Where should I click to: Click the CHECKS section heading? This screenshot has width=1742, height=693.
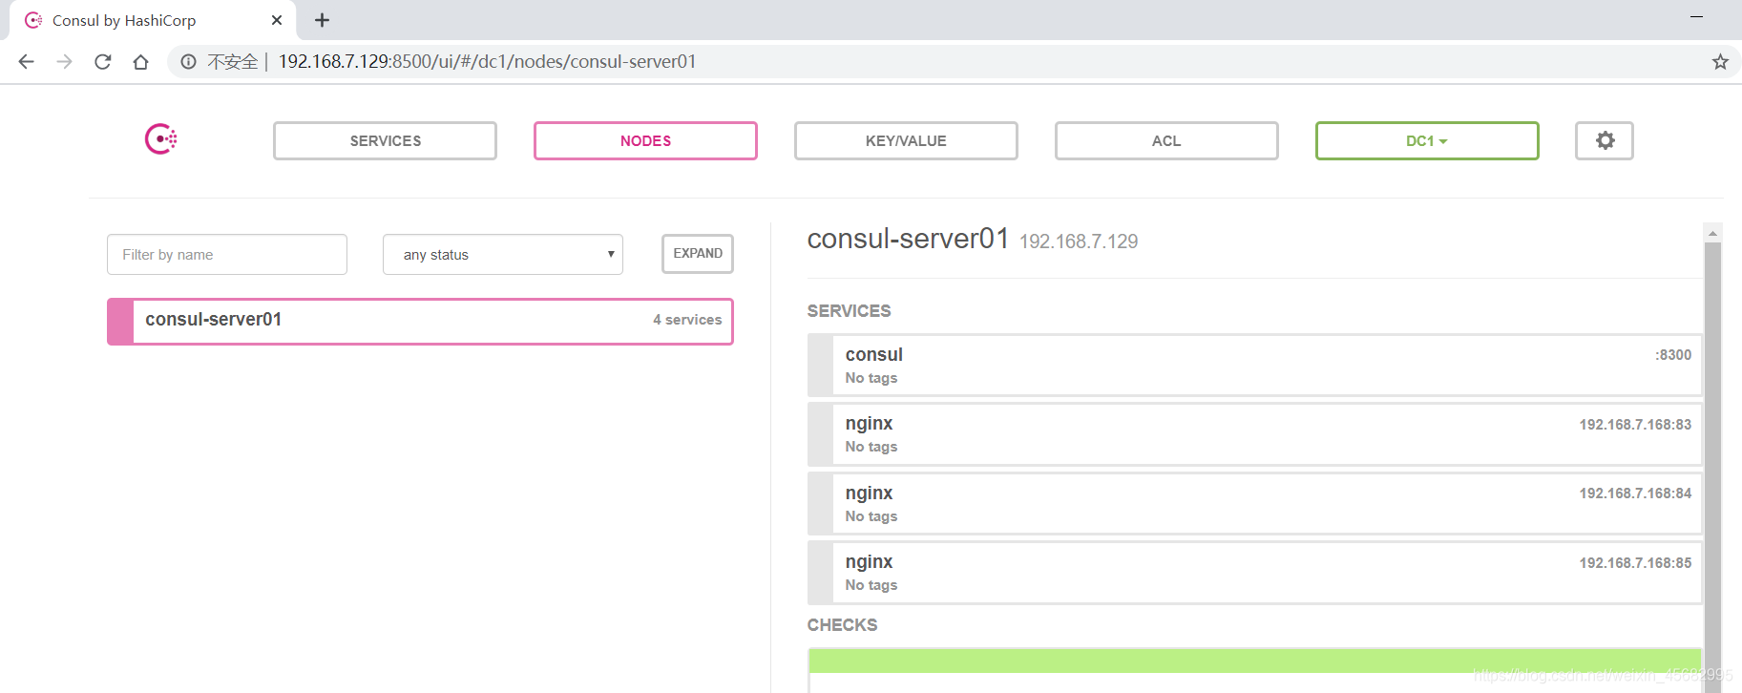(842, 625)
